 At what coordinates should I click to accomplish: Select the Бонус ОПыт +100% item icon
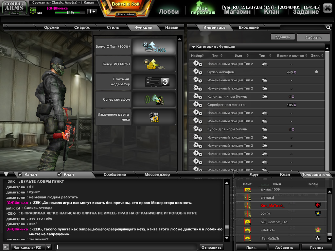pyautogui.click(x=154, y=46)
